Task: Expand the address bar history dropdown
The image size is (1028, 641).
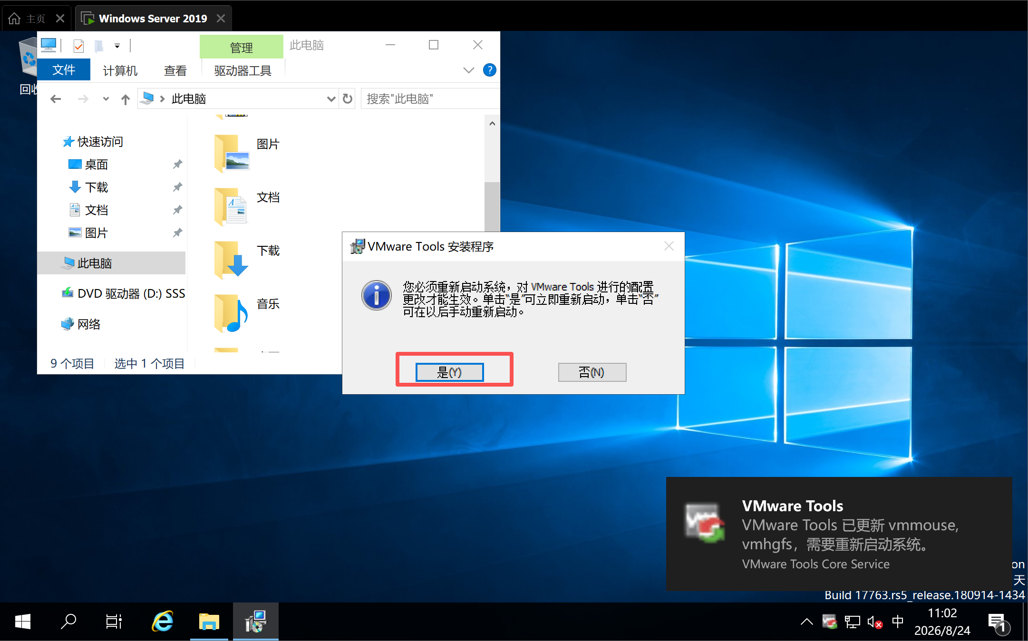Action: click(x=331, y=99)
